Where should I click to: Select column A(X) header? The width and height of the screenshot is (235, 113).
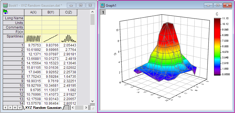click(33, 12)
